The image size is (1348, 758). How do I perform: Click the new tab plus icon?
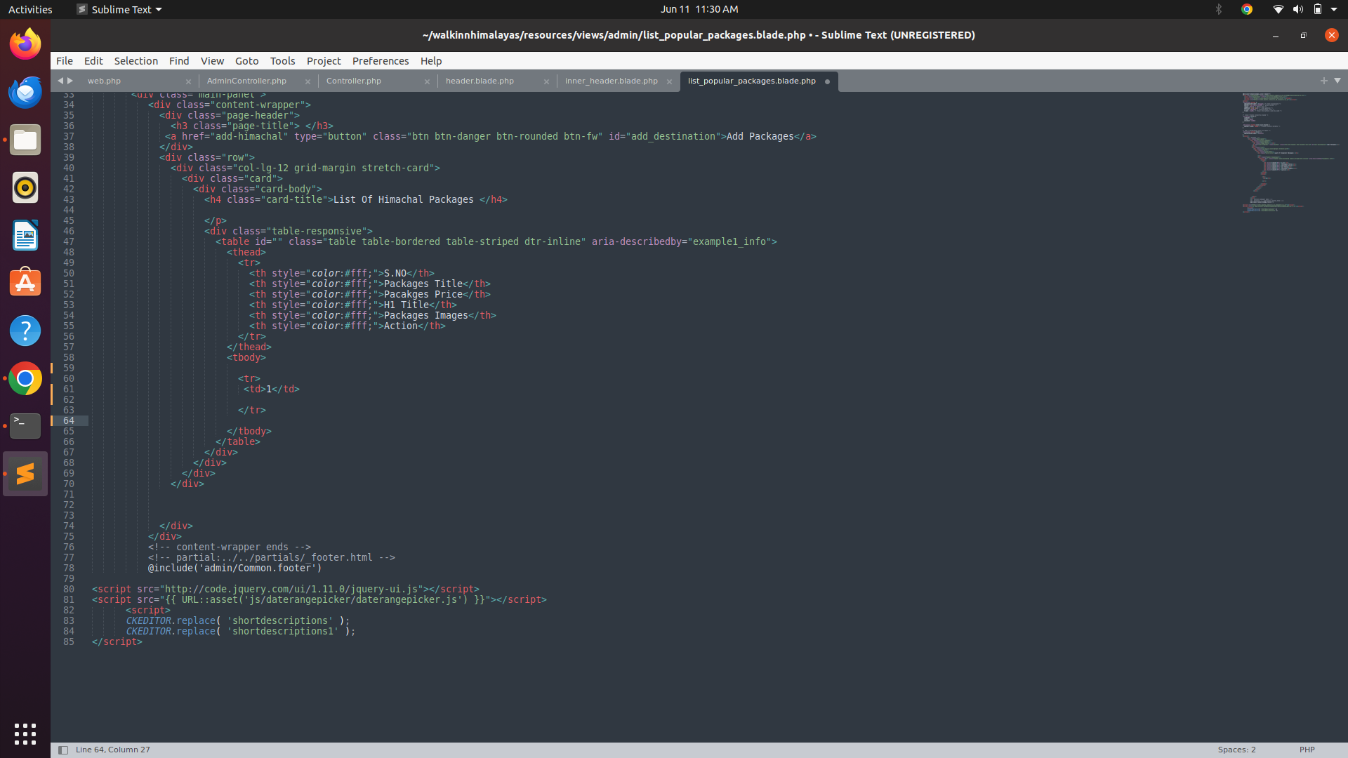[1323, 81]
